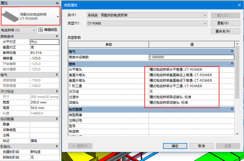The width and height of the screenshot is (244, 161).
Task: Select 垂直外弯头 value 垂直等径下弯通
Action: click(192, 81)
